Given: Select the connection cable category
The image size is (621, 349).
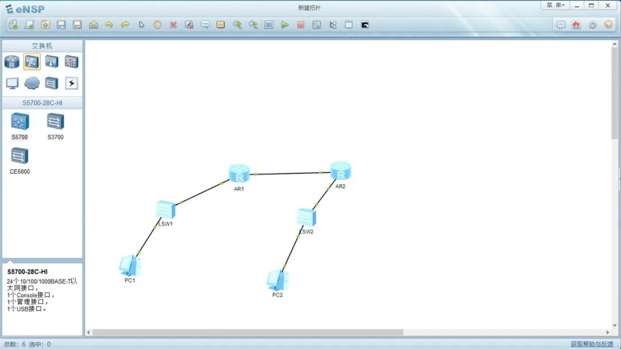Looking at the screenshot, I should point(71,83).
